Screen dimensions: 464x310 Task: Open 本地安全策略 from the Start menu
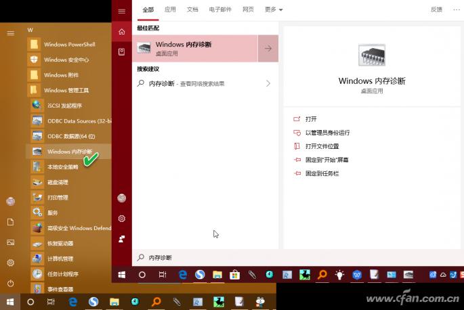point(68,167)
